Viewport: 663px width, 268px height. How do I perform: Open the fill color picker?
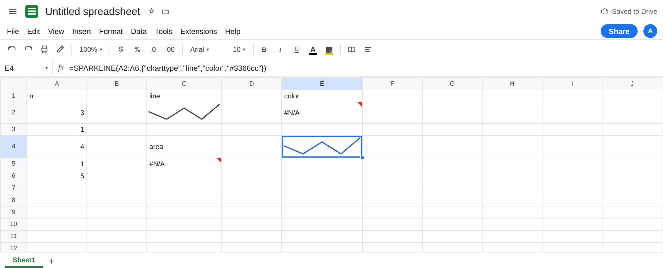pyautogui.click(x=329, y=50)
